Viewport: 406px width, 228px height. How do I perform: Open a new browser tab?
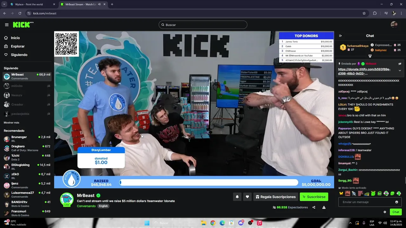[x=112, y=4]
